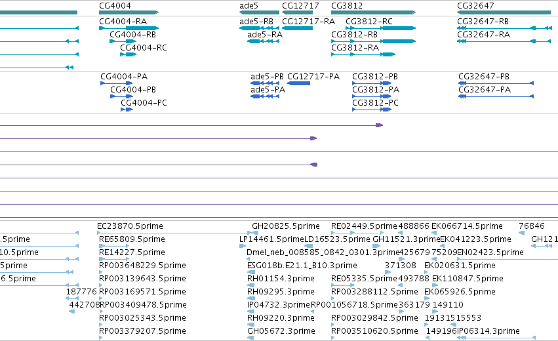The image size is (558, 341).
Task: Select ESG018b.E21.1_B10.3prime feature
Action: 302,266
